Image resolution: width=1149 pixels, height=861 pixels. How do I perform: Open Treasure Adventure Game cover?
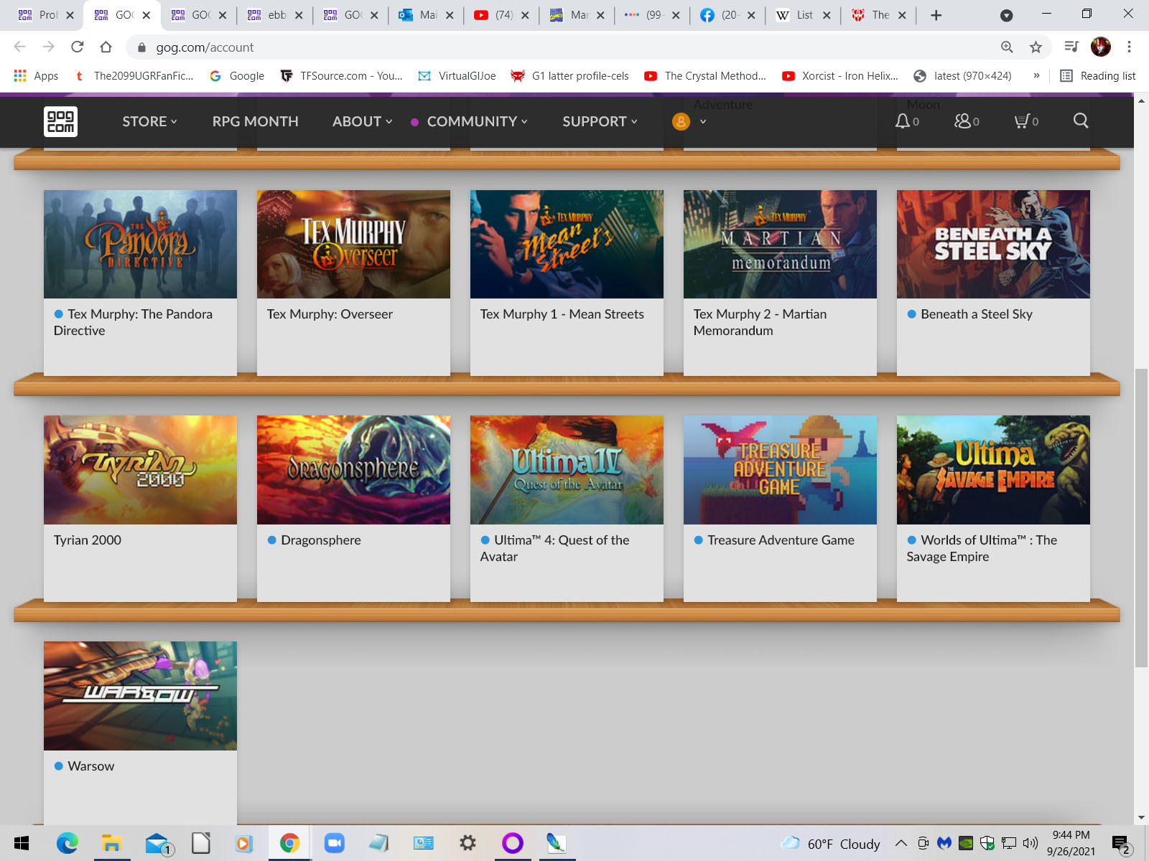(x=780, y=470)
